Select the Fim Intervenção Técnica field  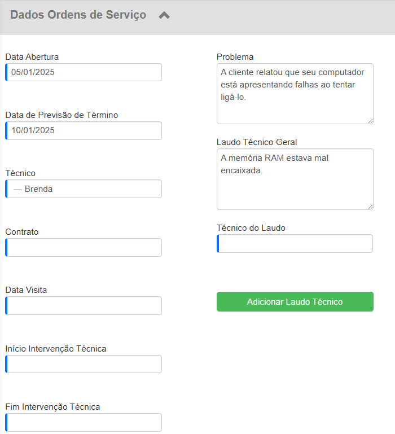pyautogui.click(x=84, y=422)
